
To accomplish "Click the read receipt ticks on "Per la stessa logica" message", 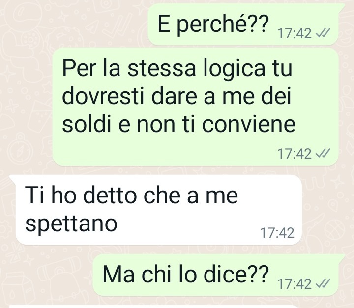I will coord(323,153).
